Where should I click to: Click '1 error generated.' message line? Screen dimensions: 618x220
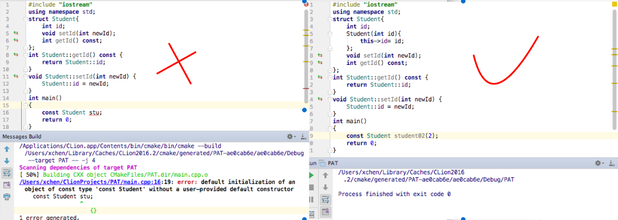click(49, 217)
